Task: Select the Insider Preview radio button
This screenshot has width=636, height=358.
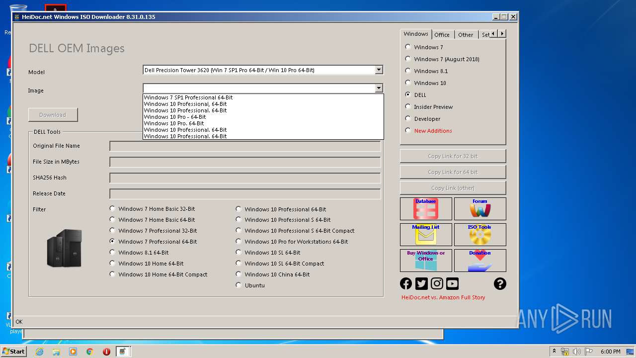Action: pyautogui.click(x=408, y=106)
